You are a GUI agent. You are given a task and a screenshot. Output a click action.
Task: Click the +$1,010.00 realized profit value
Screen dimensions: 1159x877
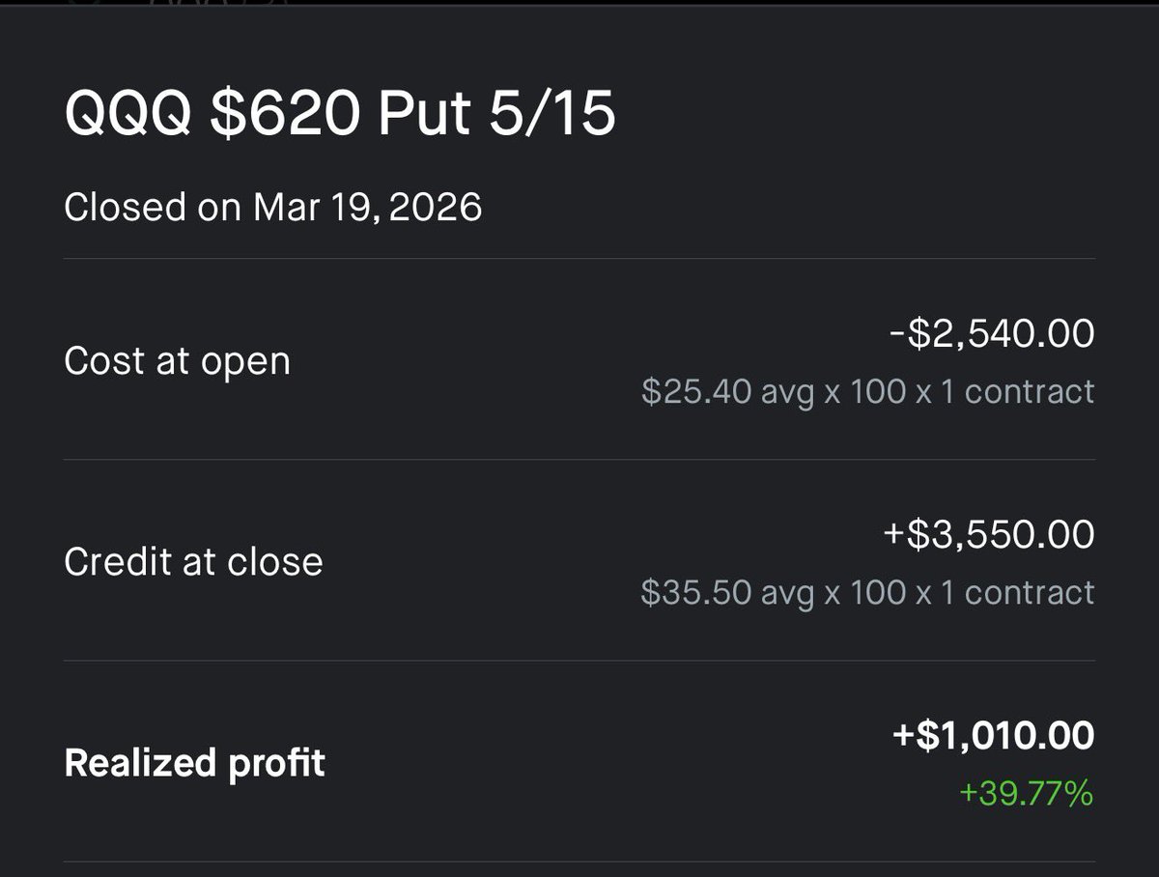point(993,736)
